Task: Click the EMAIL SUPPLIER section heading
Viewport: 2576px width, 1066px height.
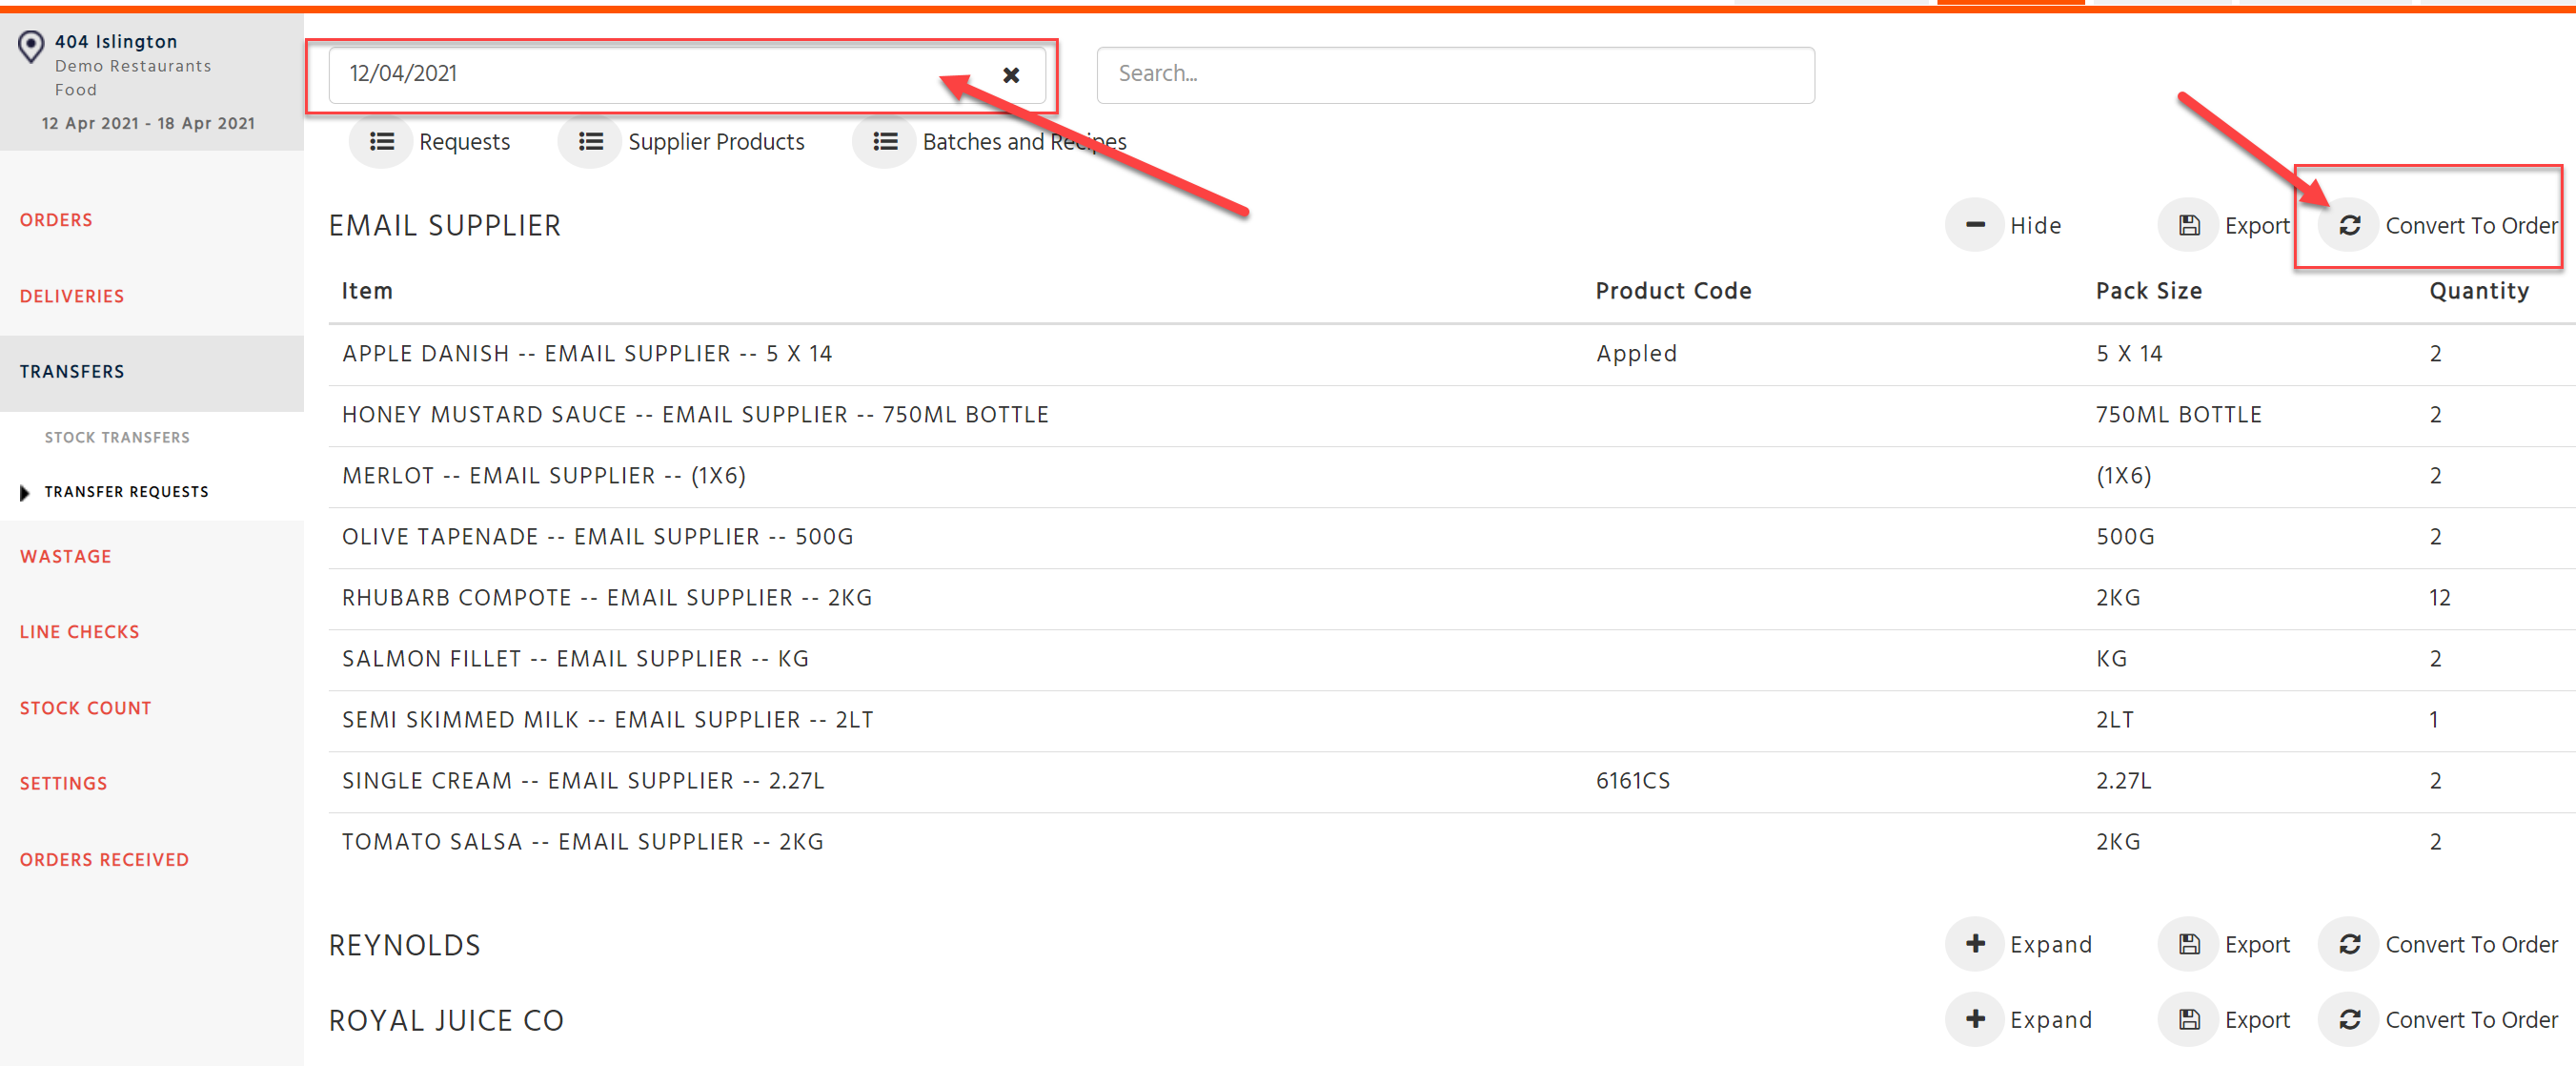Action: tap(445, 226)
